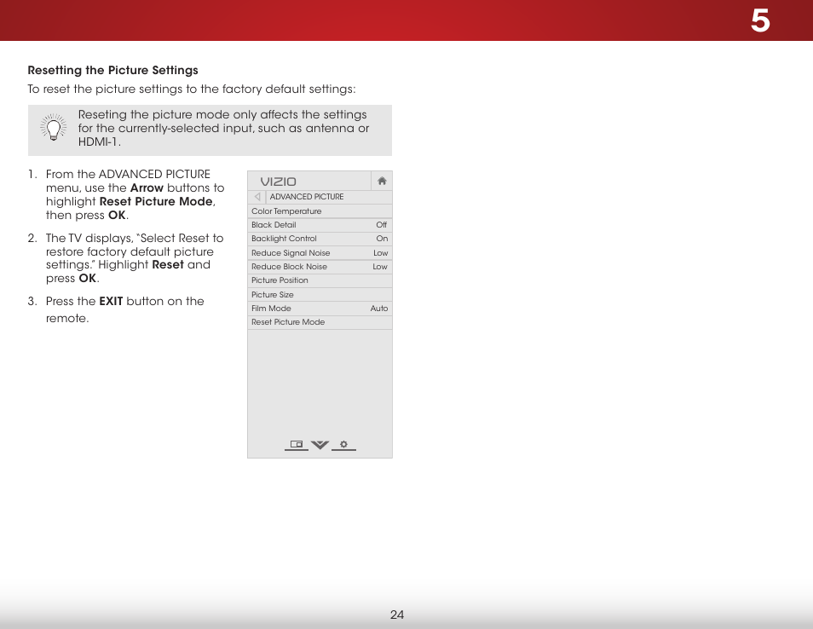Click the ADVANCED PICTURE menu title
813x629 pixels.
(x=307, y=197)
